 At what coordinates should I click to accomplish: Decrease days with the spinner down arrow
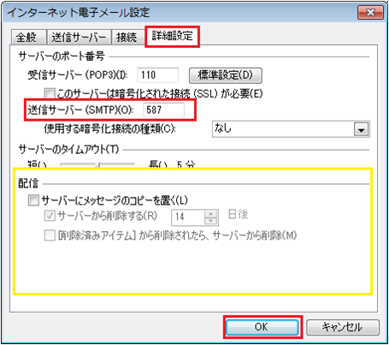pyautogui.click(x=211, y=221)
